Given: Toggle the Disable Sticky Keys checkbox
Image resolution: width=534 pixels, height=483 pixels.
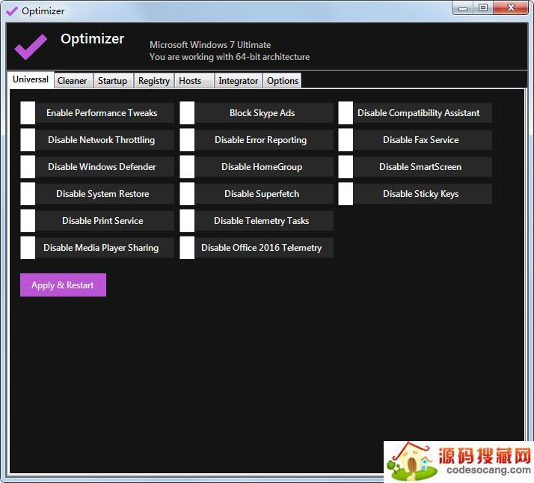Looking at the screenshot, I should [346, 194].
